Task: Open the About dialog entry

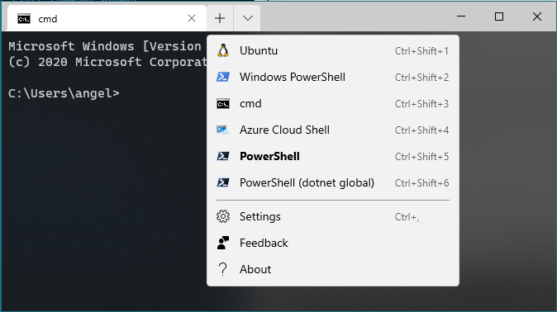Action: point(333,269)
